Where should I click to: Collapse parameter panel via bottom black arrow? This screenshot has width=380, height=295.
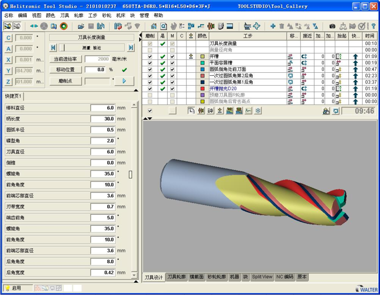click(136, 281)
